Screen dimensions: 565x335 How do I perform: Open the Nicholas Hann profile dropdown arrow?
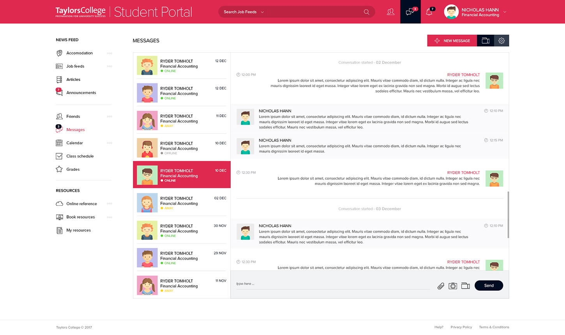(x=505, y=12)
